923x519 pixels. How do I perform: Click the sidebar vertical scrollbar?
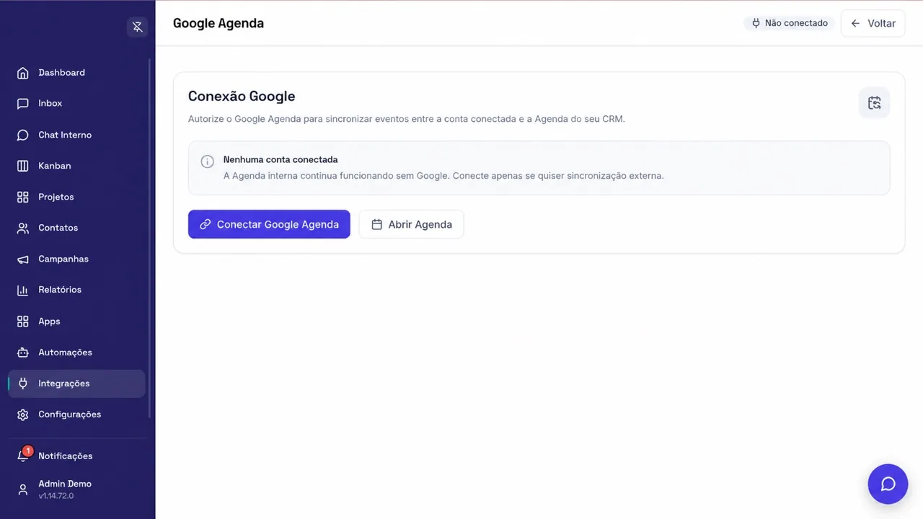point(149,238)
